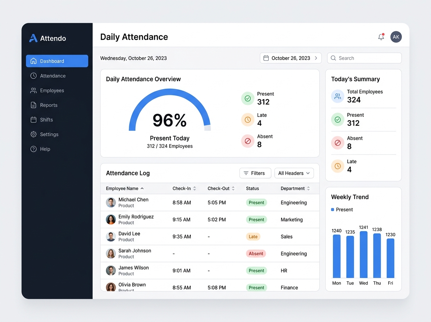431x322 pixels.
Task: Click the Marketing department cell
Action: (292, 220)
